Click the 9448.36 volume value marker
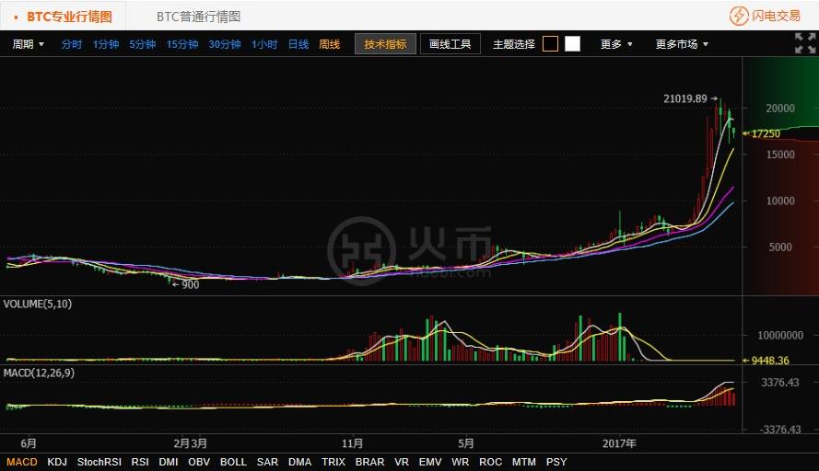This screenshot has width=819, height=471. [x=770, y=361]
